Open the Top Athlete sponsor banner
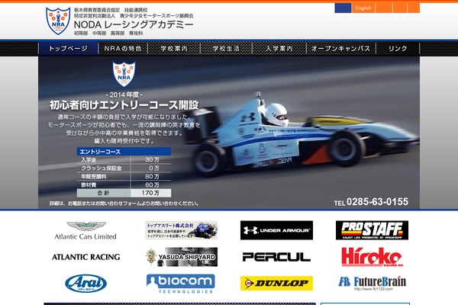Screen dimensions: 458x305 [181, 230]
